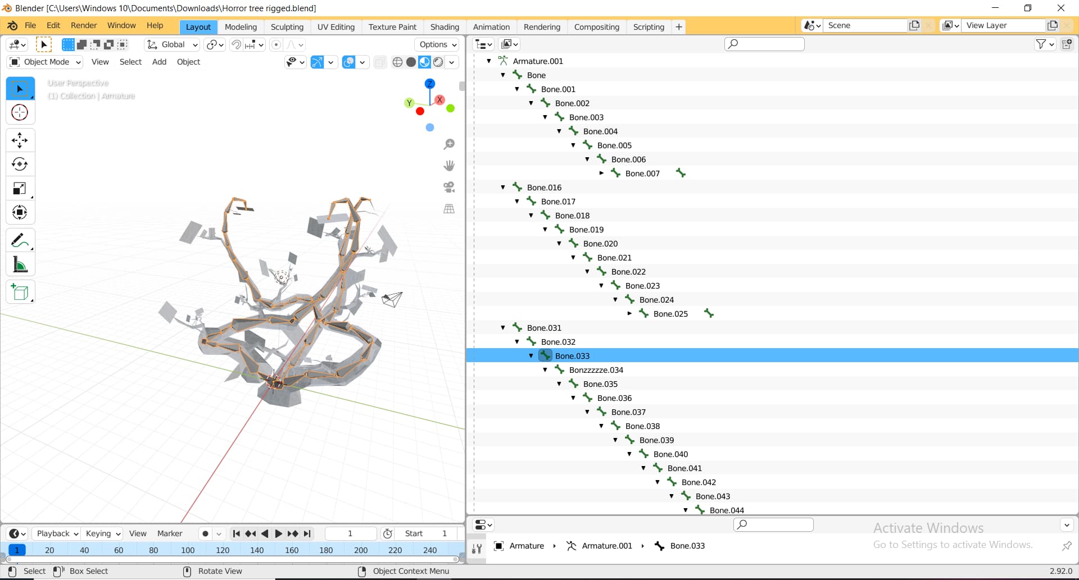Open the Modeling workspace tab
Screen dimensions: 1079x580
(241, 27)
